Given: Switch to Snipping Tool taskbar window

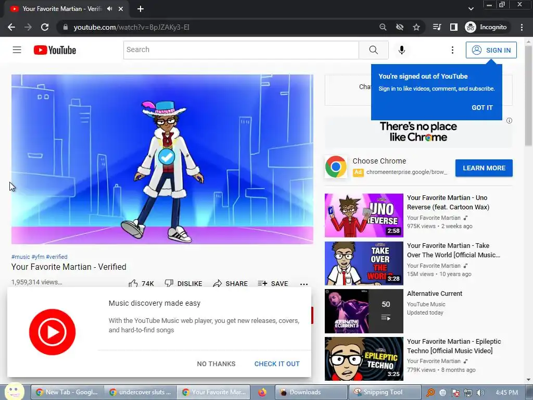Looking at the screenshot, I should coord(385,392).
